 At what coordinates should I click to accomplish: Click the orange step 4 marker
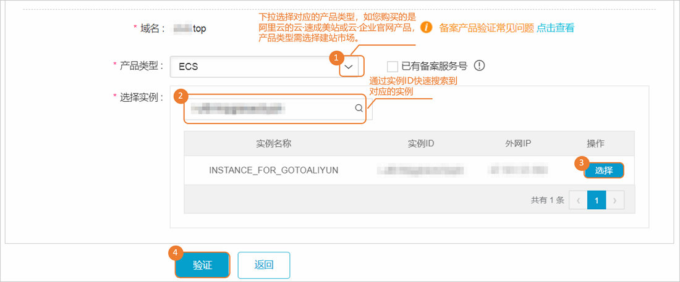175,253
